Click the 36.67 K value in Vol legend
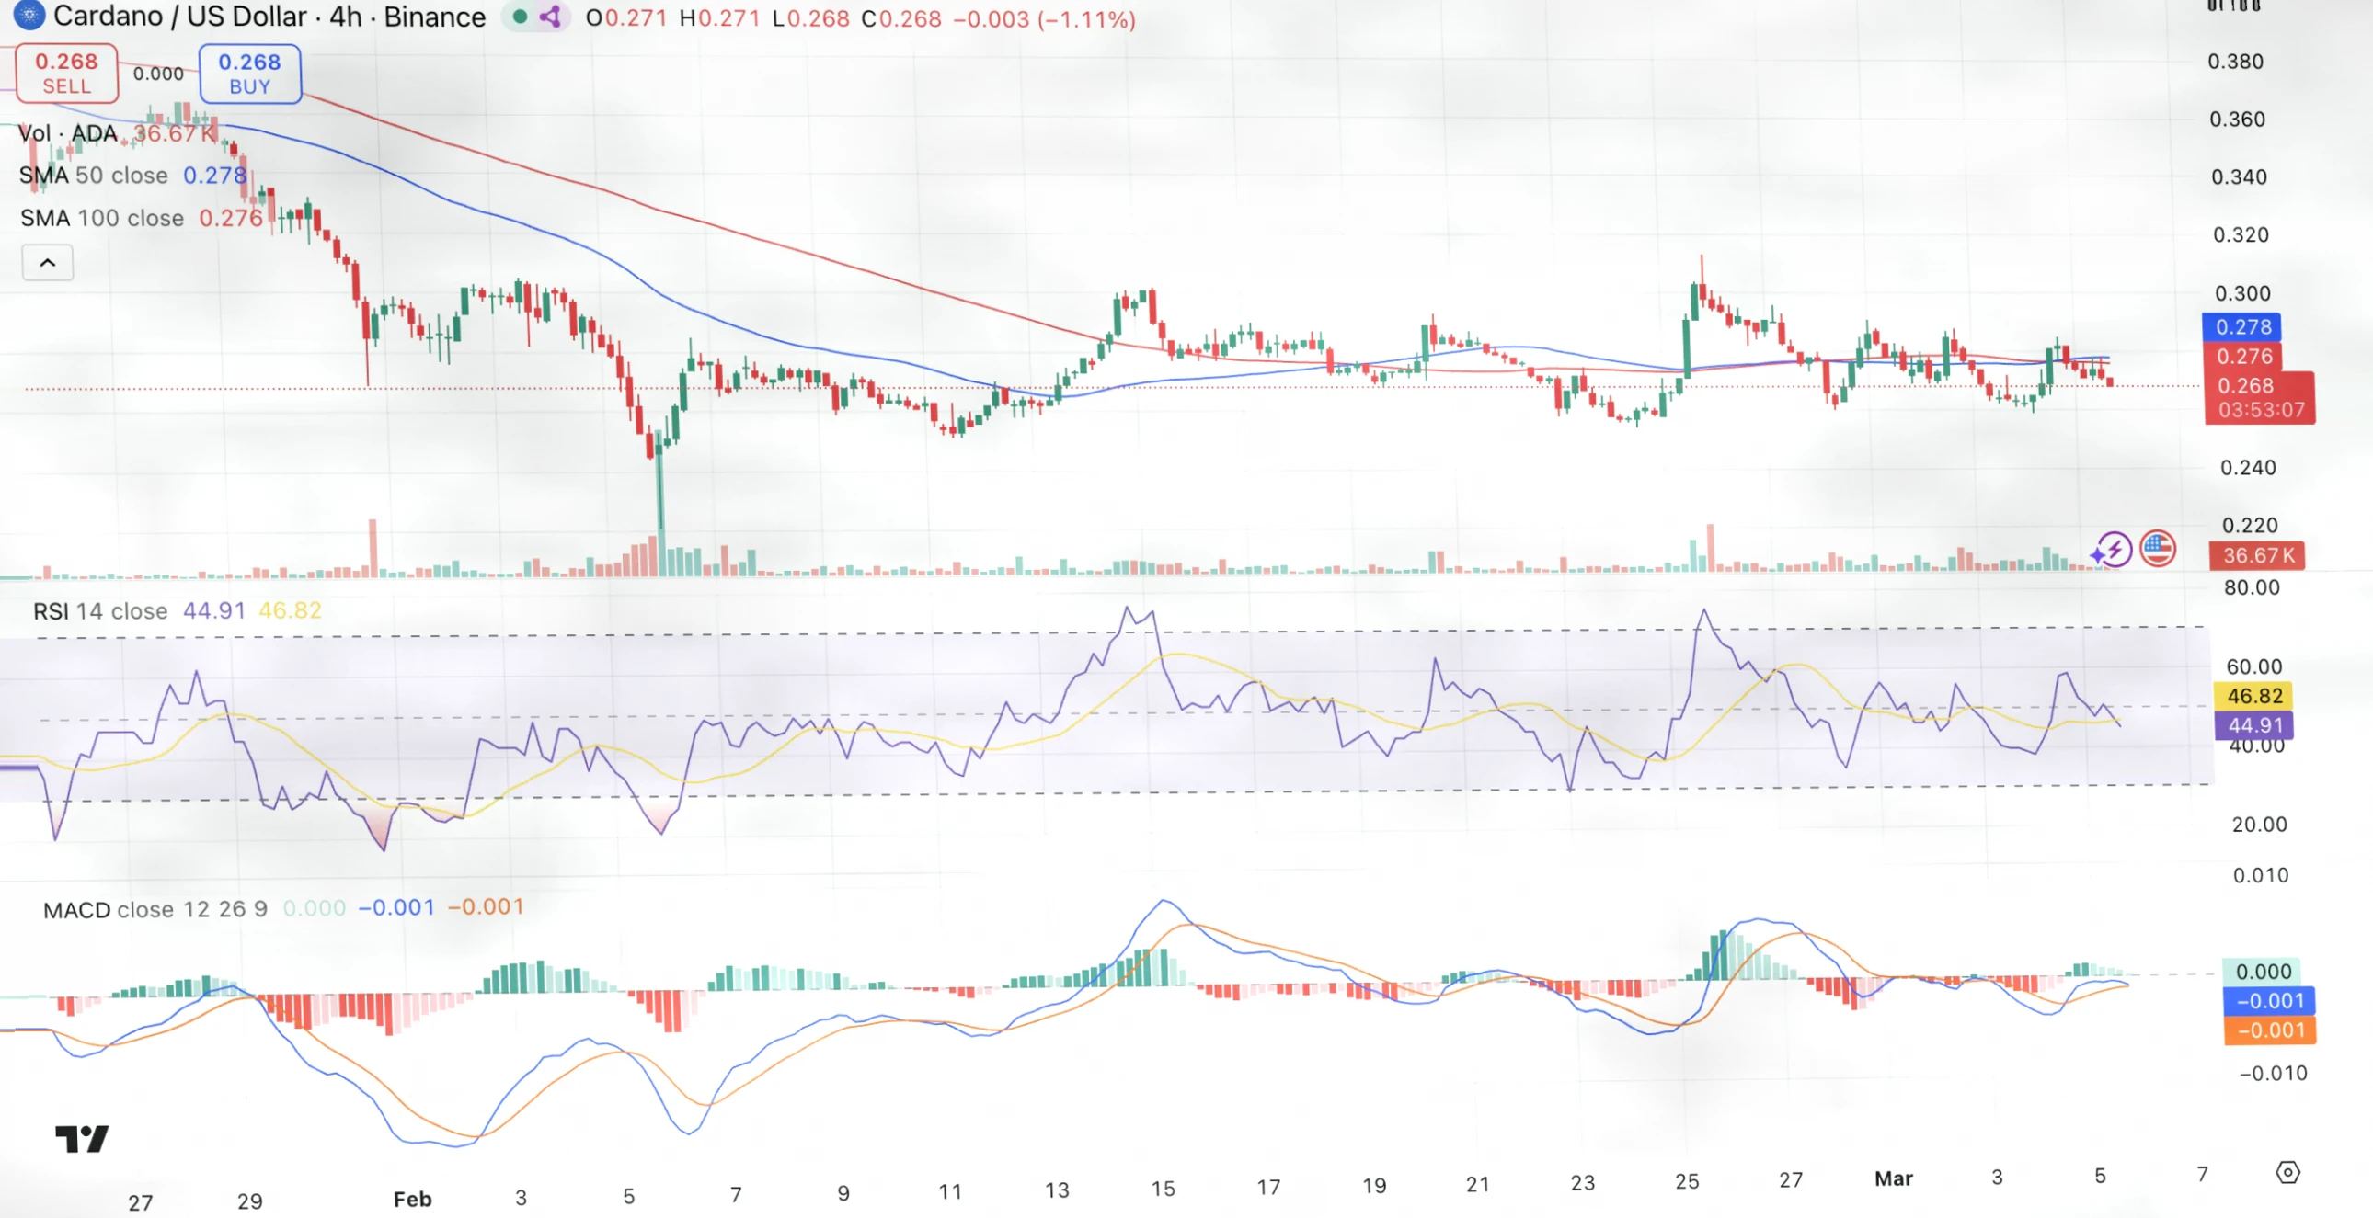 pyautogui.click(x=174, y=133)
